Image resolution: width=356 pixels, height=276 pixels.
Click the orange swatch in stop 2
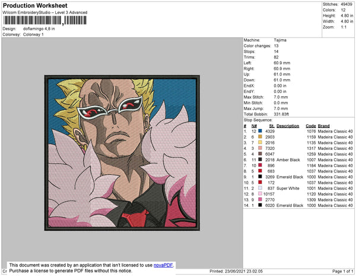pos(260,137)
